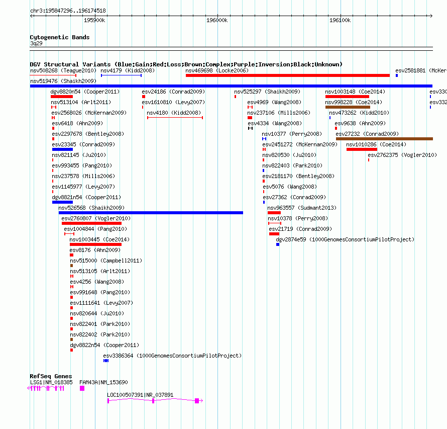The image size is (447, 429).
Task: Click the 3q29 band label
Action: tap(36, 43)
